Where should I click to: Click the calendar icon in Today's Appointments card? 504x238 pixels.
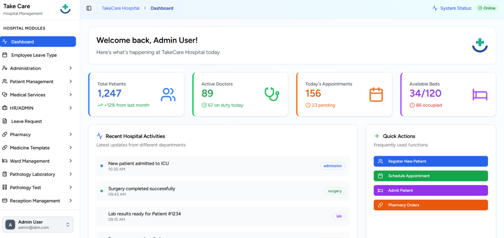point(376,95)
